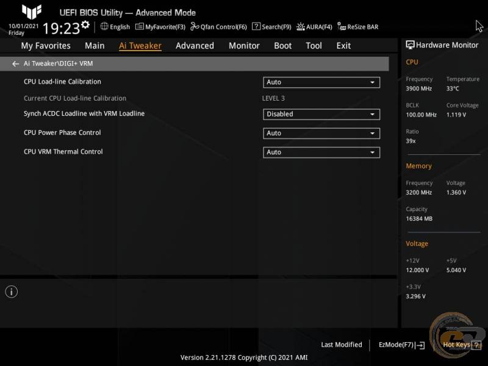Open CPU Load-line Calibration dropdown
Screen dimensions: 488x366
pos(321,82)
